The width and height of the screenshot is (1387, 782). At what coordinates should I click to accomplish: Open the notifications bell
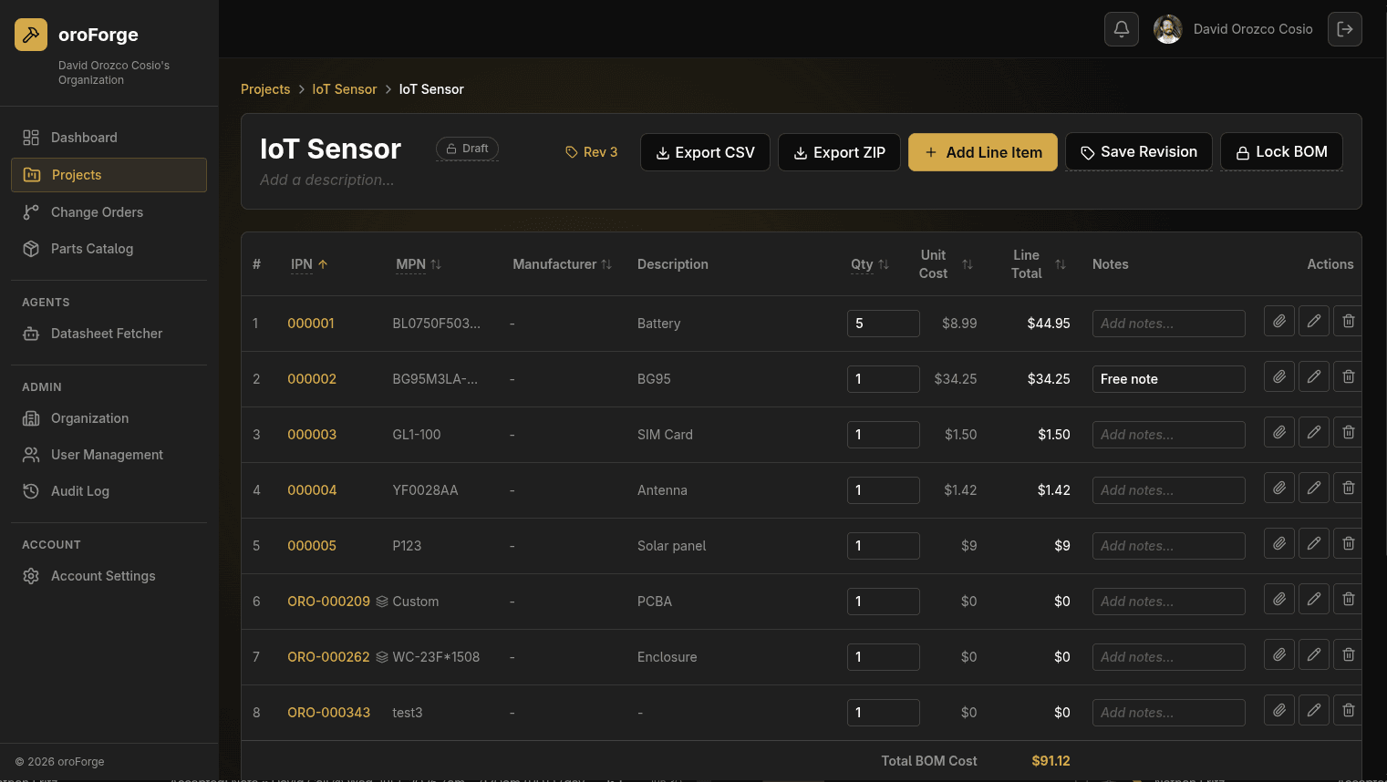[x=1122, y=29]
